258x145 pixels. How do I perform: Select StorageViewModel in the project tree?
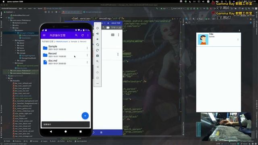29,58
